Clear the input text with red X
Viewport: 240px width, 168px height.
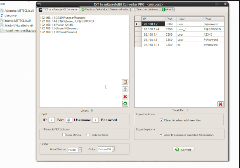pyautogui.click(x=125, y=96)
